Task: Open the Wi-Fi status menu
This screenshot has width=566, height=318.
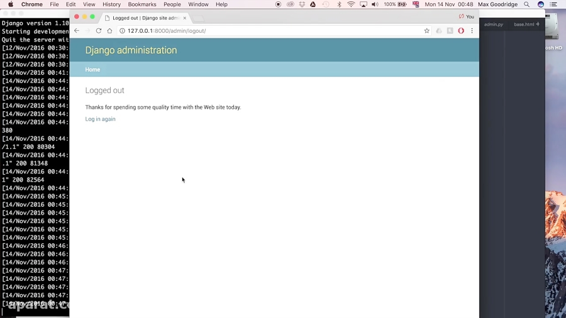Action: (351, 4)
